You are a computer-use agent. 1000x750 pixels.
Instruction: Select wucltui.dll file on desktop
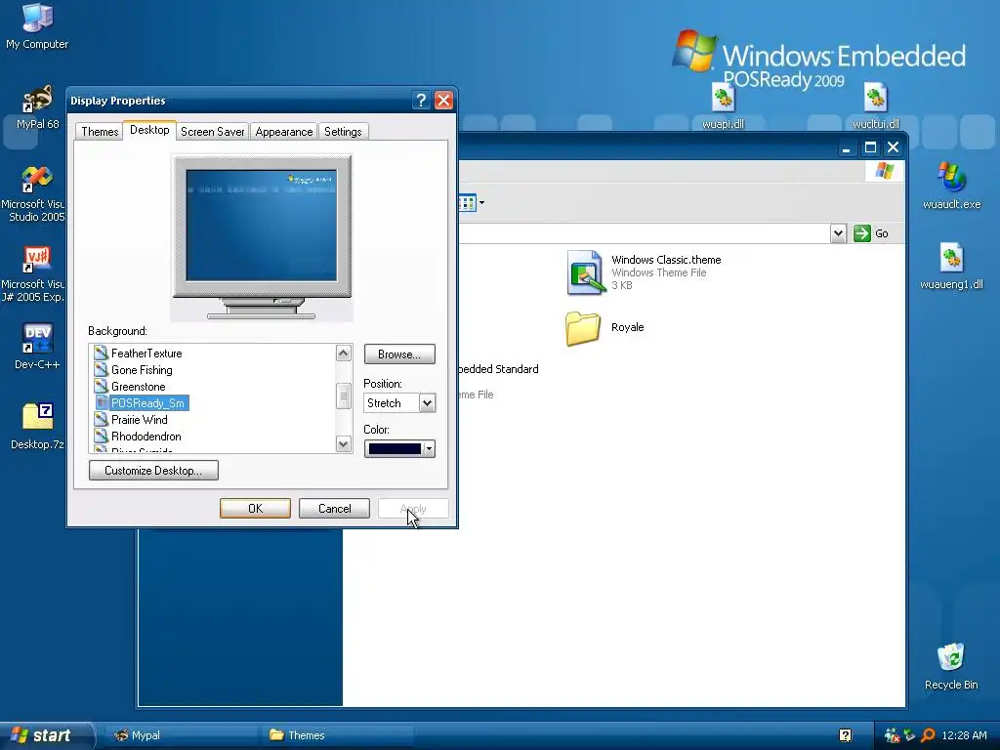tap(876, 105)
